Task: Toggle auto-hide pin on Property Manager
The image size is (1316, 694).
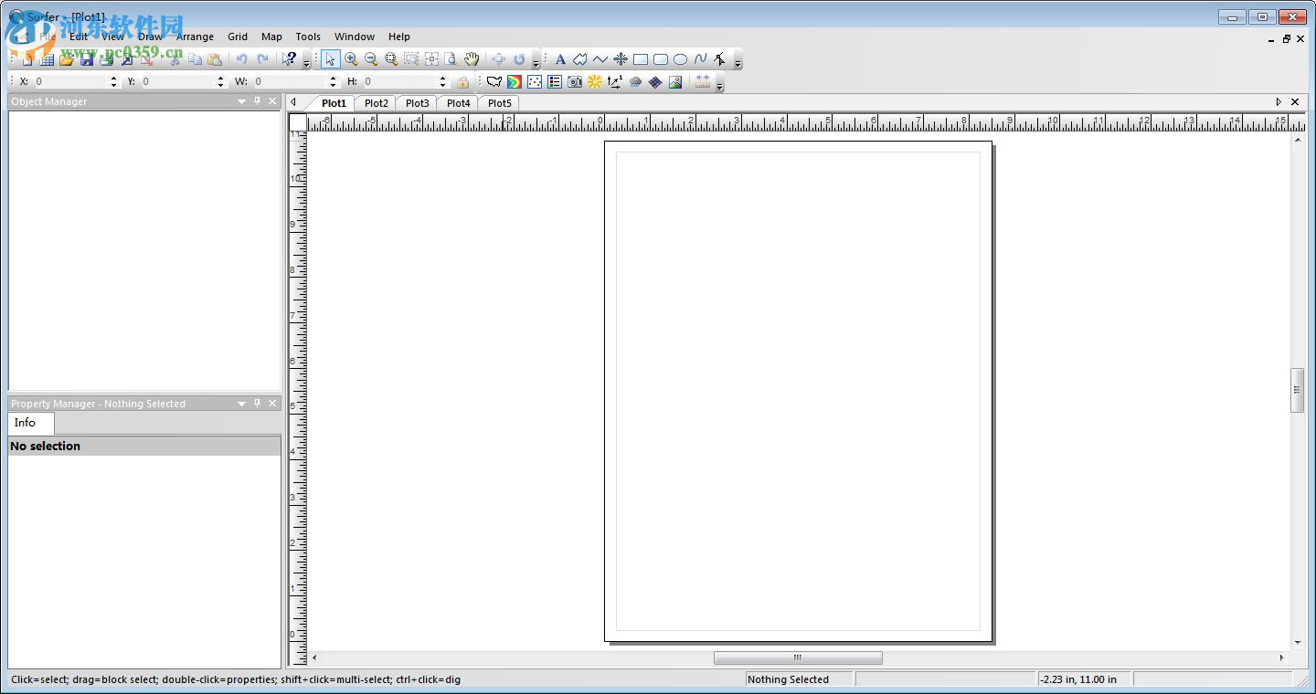Action: point(258,404)
